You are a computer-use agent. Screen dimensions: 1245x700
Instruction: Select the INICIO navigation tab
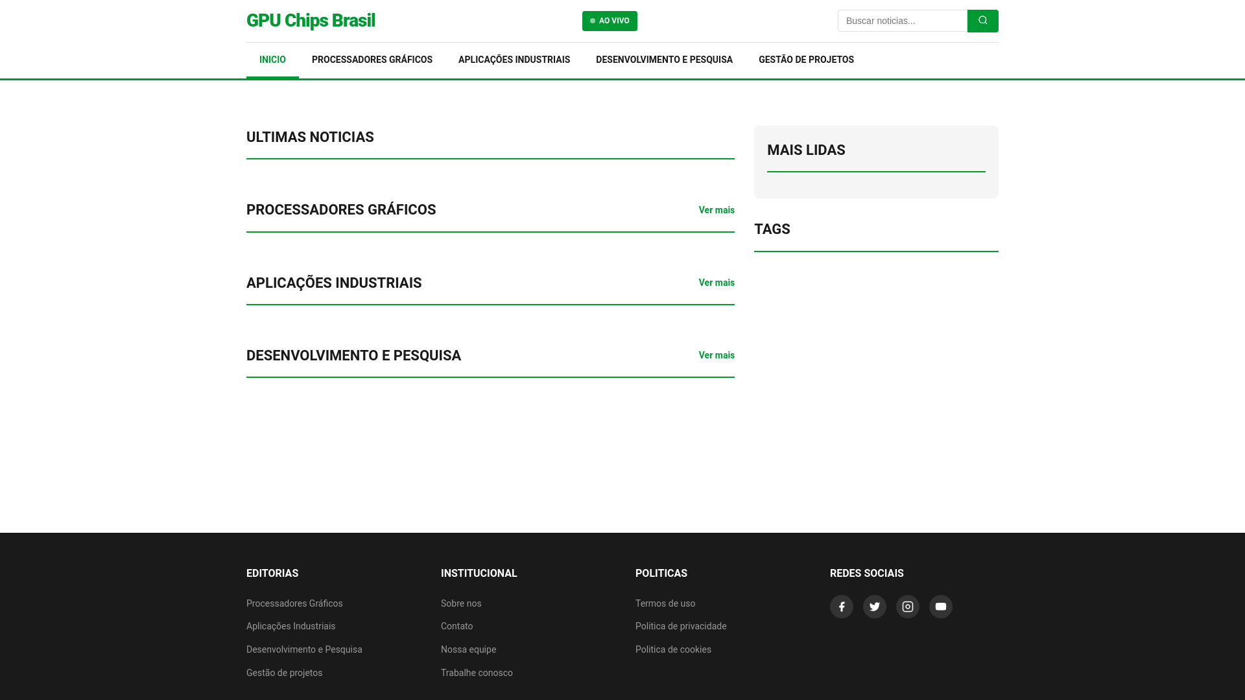[x=272, y=60]
